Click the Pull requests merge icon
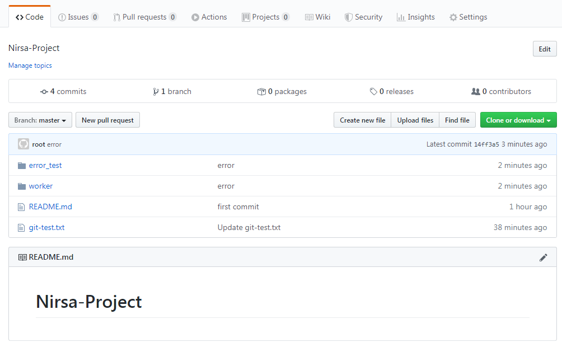 [116, 17]
